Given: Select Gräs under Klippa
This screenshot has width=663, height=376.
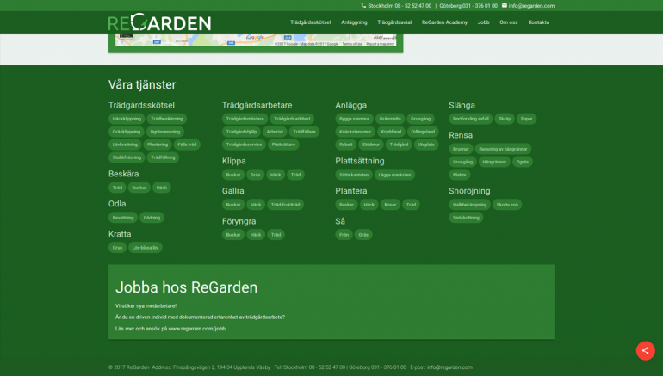Looking at the screenshot, I should click(256, 175).
